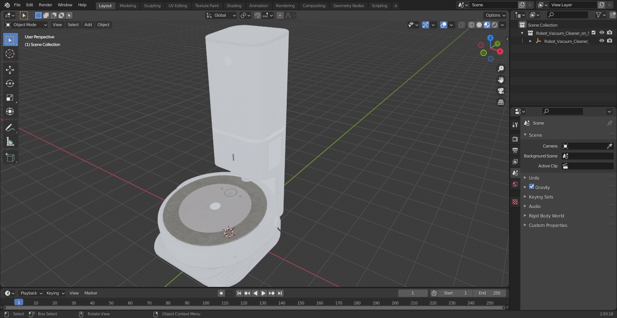Click the End frame field showing 250

pyautogui.click(x=490, y=293)
